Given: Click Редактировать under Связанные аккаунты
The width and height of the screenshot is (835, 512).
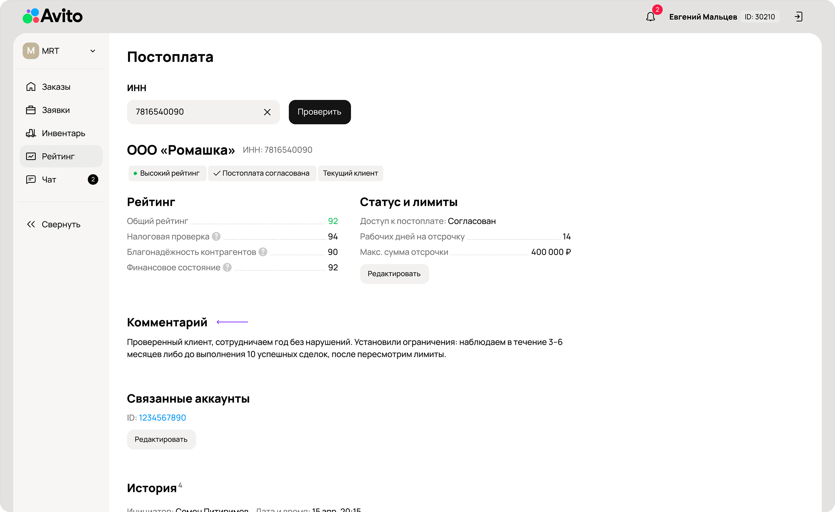Looking at the screenshot, I should click(x=161, y=439).
